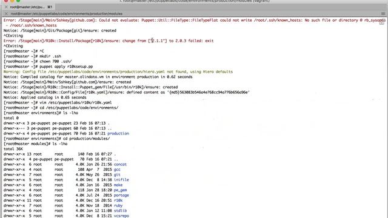Click the 'ruby' directory name
The height and width of the screenshot is (218, 388).
click(118, 206)
